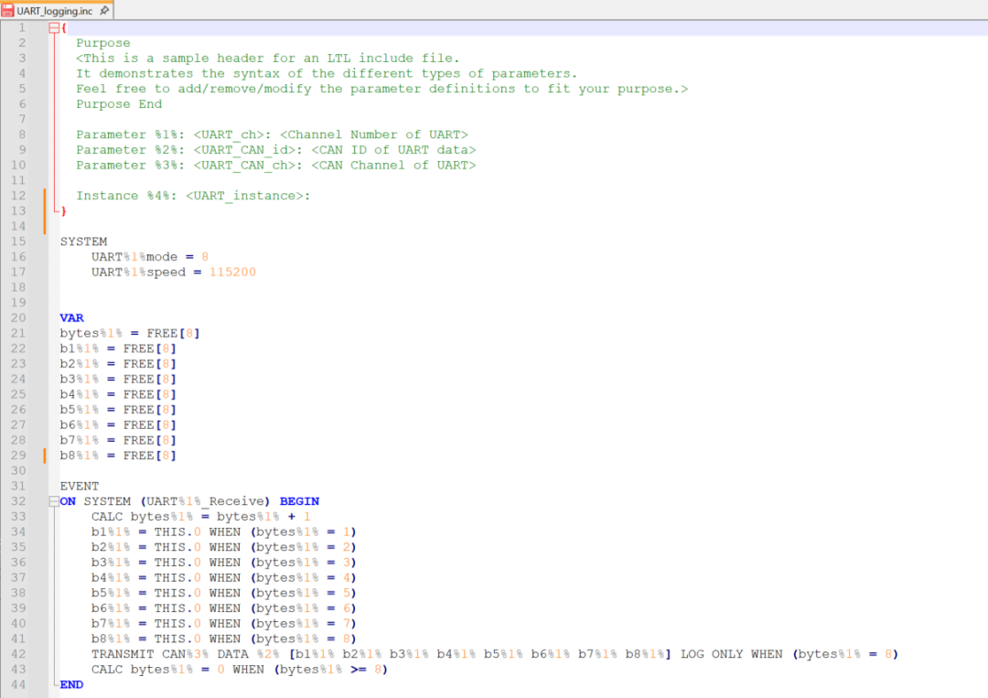Collapse the ON SYSTEM block fold marker
Viewport: 988px width, 698px height.
click(53, 501)
